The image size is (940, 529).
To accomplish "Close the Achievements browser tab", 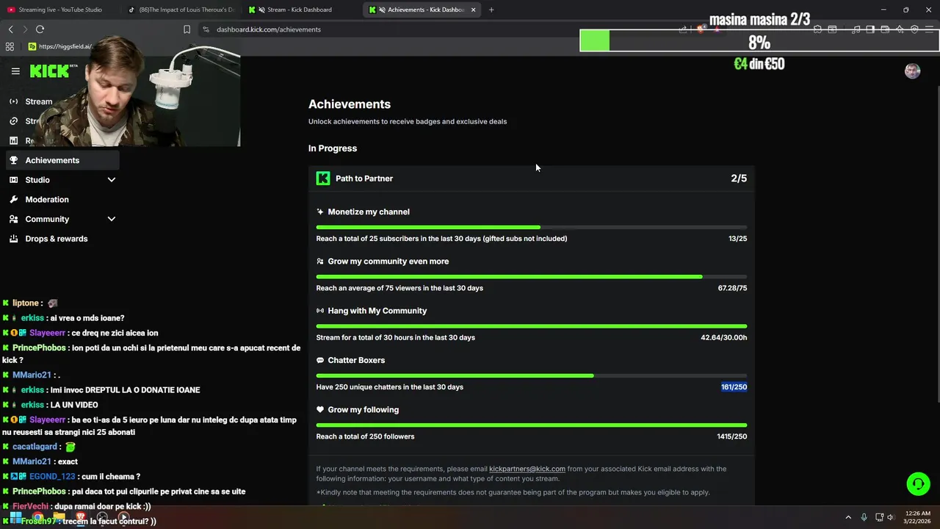I will pyautogui.click(x=473, y=10).
